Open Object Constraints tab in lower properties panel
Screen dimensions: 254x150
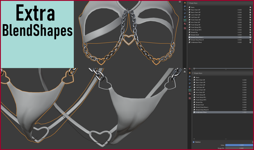[x=190, y=86]
